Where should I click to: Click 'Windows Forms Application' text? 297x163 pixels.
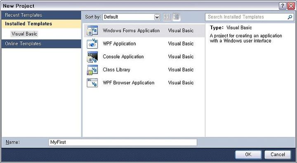click(131, 31)
